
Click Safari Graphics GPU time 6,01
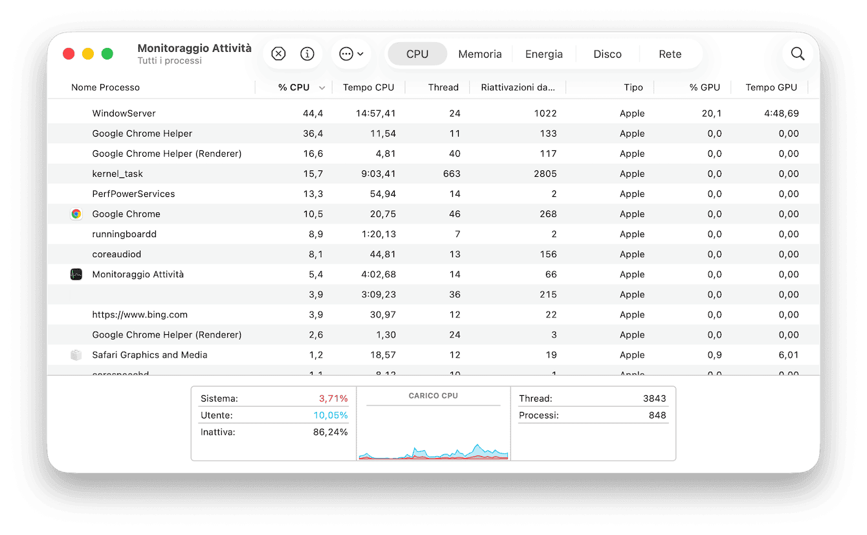coord(789,355)
